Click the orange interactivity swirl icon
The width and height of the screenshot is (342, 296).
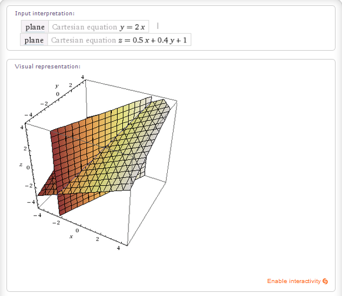point(325,281)
